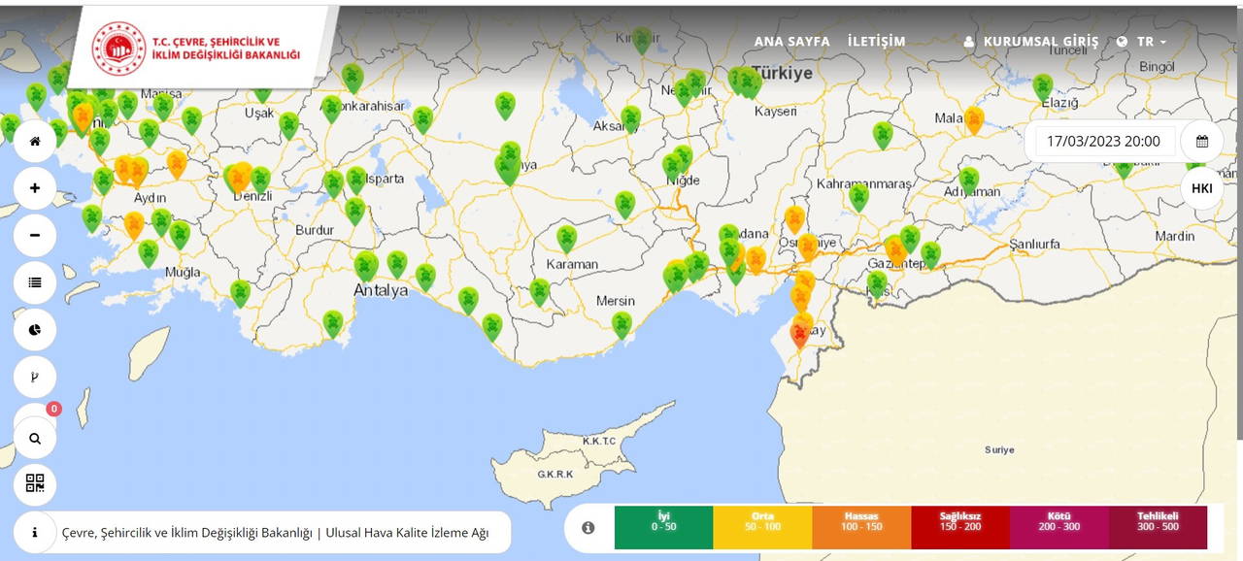This screenshot has width=1243, height=561.
Task: Zoom out with the minus button
Action: (x=35, y=236)
